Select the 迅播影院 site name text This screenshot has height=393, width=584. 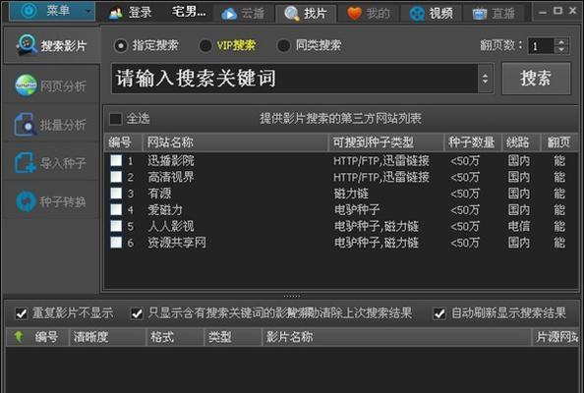(171, 161)
